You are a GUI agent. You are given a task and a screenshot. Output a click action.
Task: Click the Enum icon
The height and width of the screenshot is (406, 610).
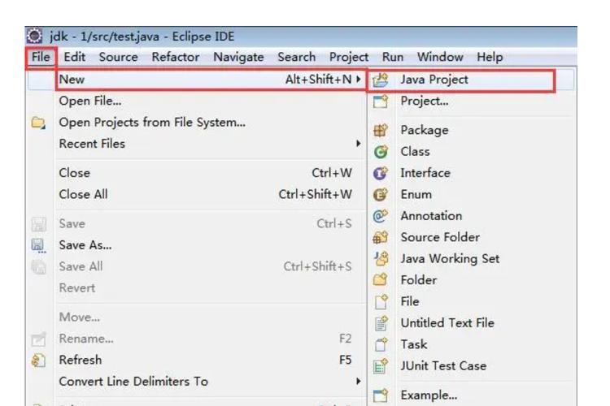pyautogui.click(x=380, y=195)
